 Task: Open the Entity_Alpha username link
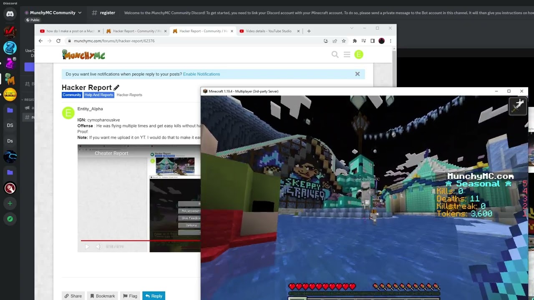(90, 109)
